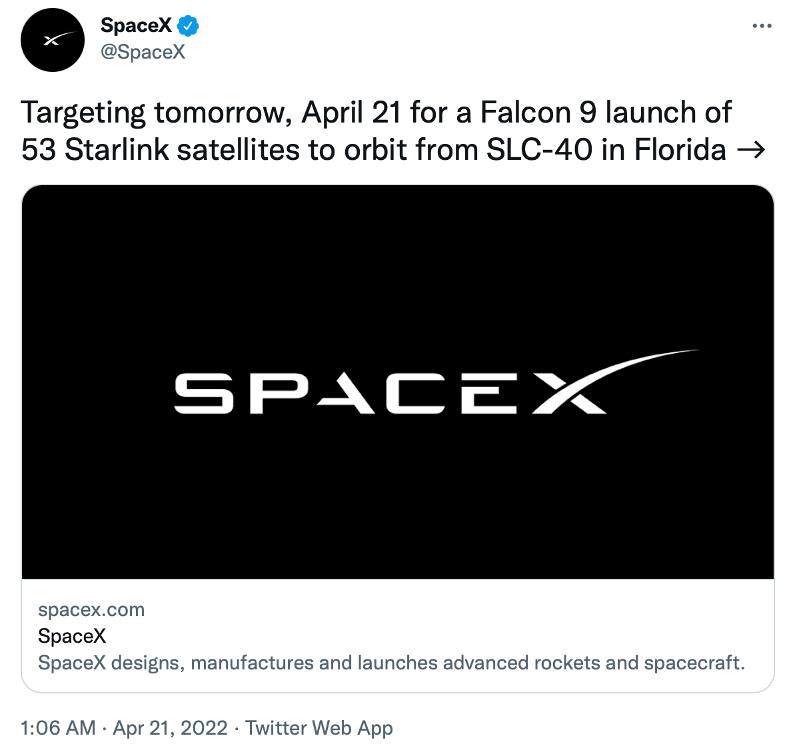Click the 1:06 AM timestamp
The height and width of the screenshot is (754, 789).
point(58,728)
